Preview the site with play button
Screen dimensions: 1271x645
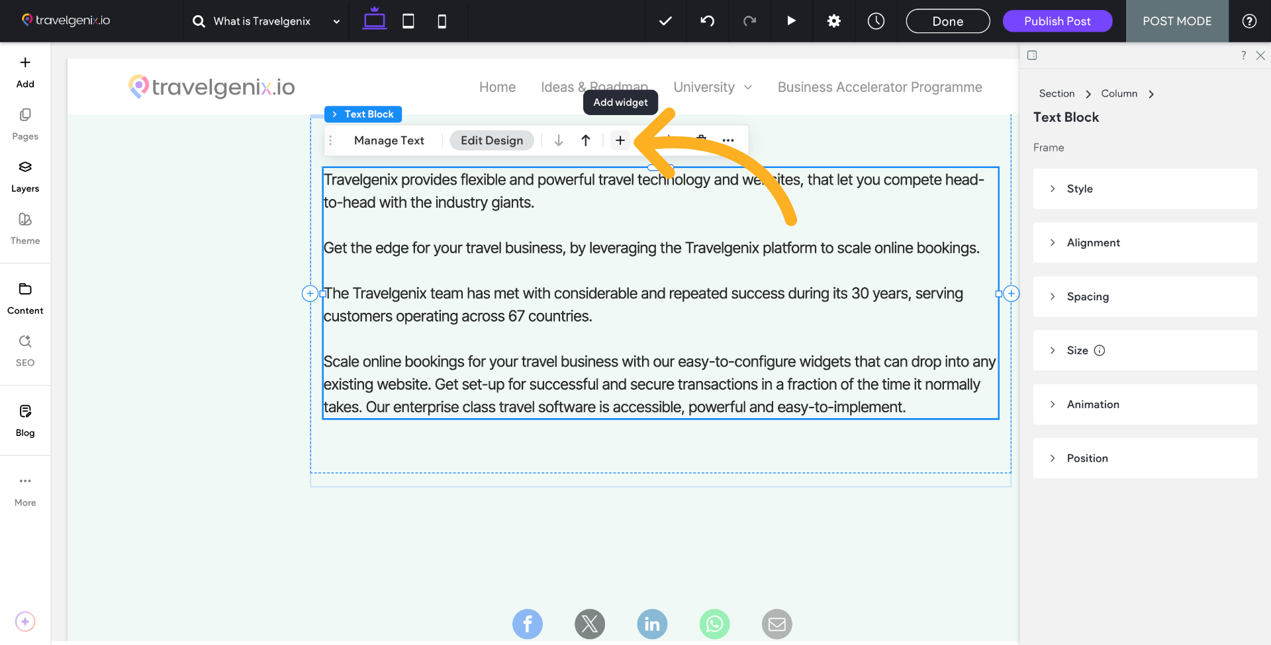791,21
